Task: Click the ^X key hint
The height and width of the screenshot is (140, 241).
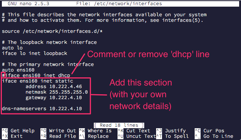Action: coord(5,136)
